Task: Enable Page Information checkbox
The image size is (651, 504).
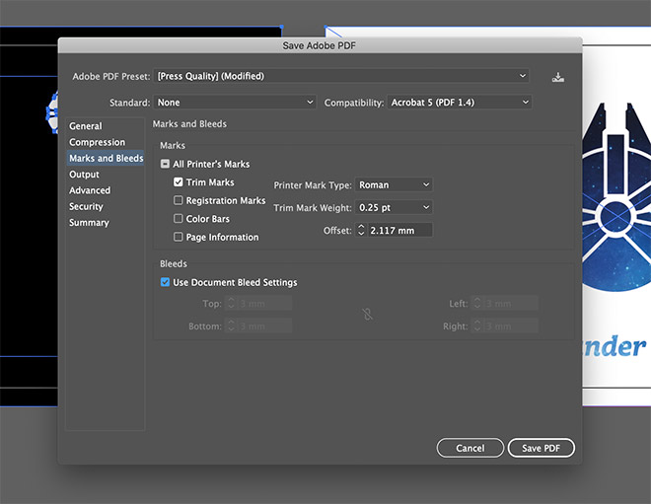Action: click(x=179, y=237)
